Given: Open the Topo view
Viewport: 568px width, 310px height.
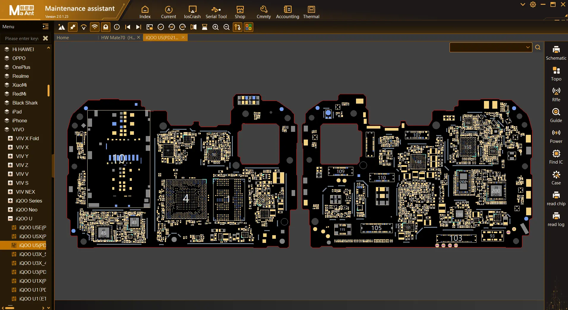Looking at the screenshot, I should [556, 74].
